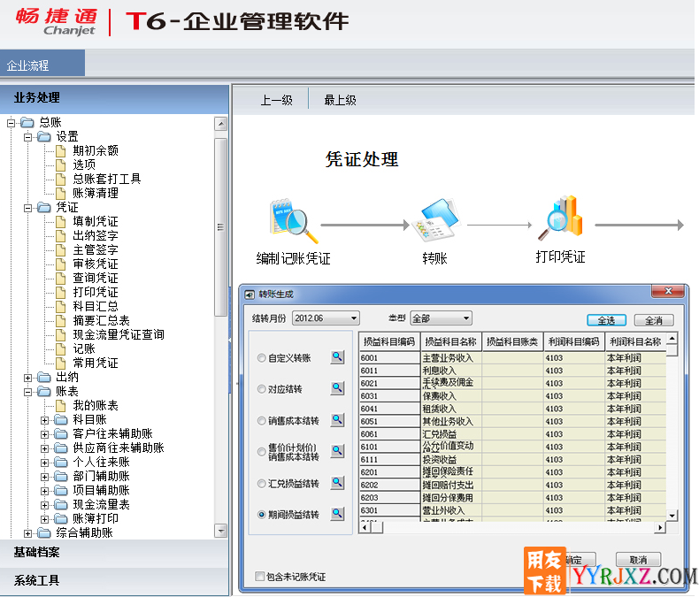Switch to the 企业流程 tab
The image size is (699, 597).
(42, 64)
